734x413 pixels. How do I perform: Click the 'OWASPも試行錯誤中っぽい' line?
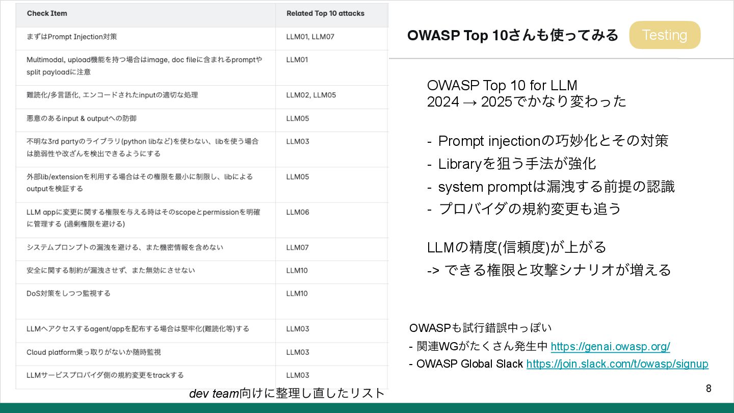point(480,328)
